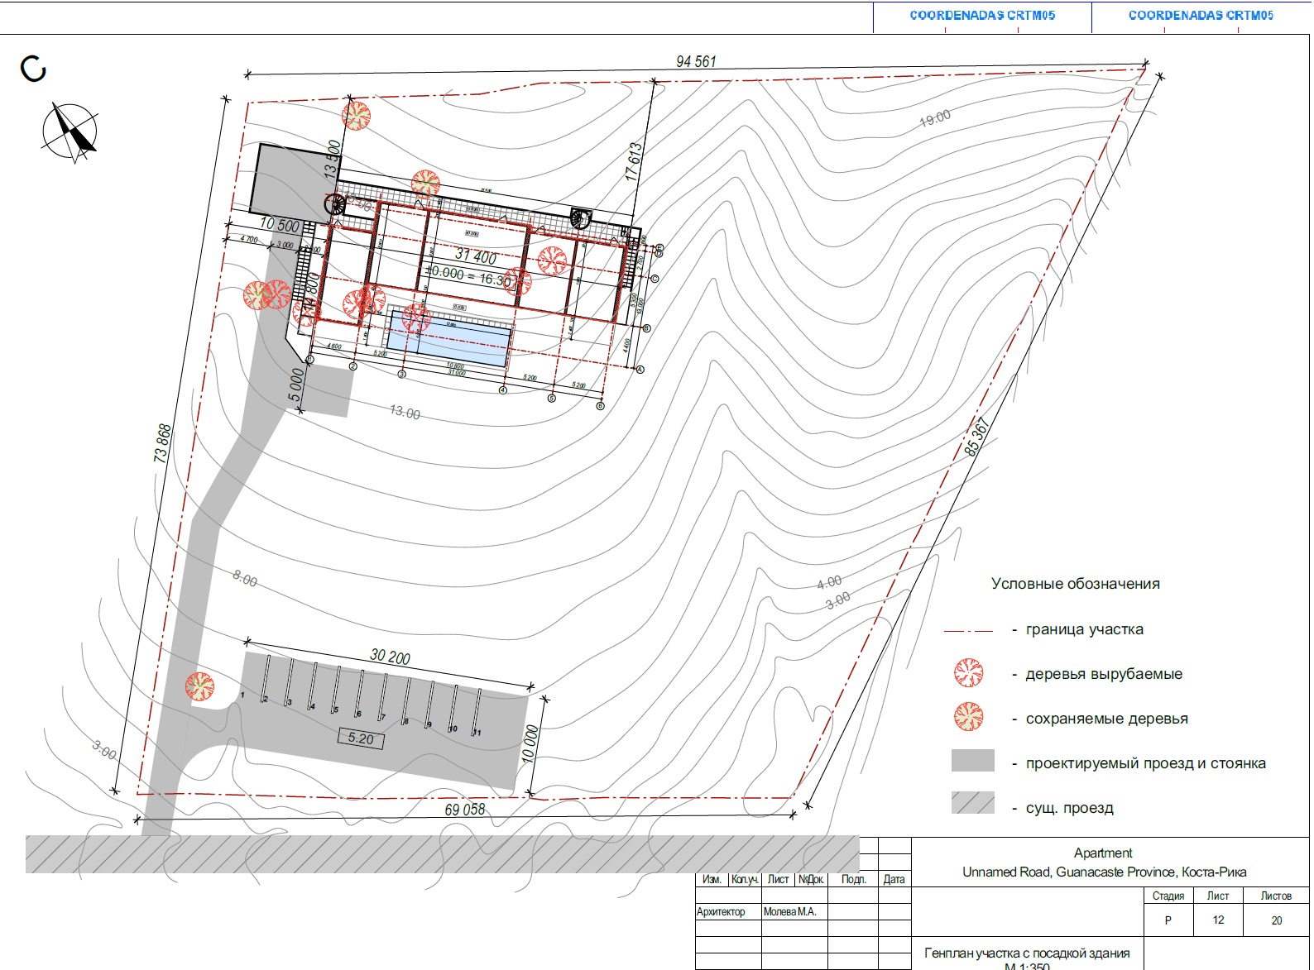The image size is (1314, 970).
Task: Select the 73 868 west boundary dimension
Action: tap(162, 442)
